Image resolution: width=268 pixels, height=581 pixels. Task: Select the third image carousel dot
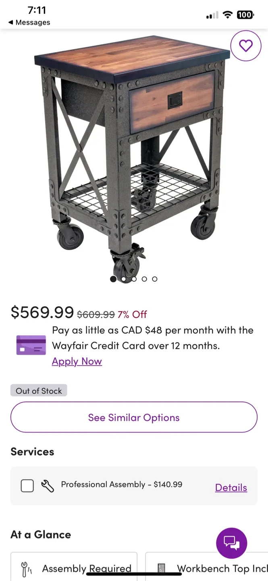coord(134,279)
